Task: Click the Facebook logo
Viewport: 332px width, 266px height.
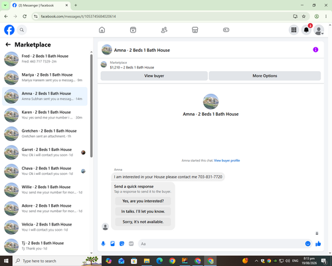Action: point(9,30)
